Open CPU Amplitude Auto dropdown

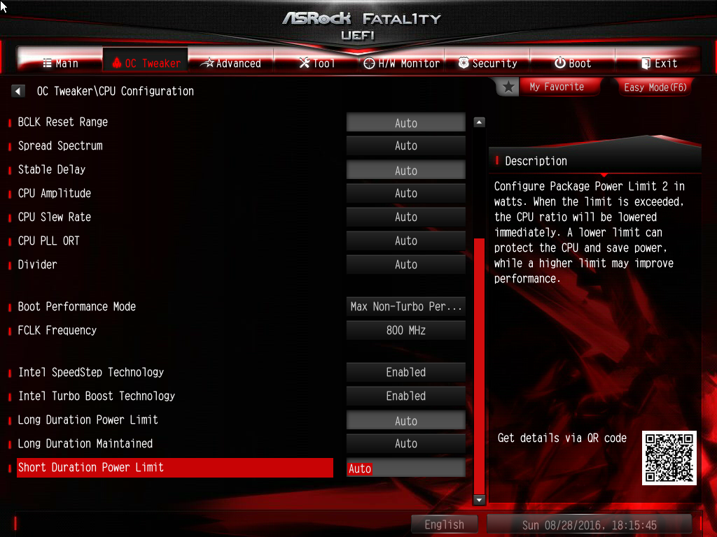click(405, 194)
